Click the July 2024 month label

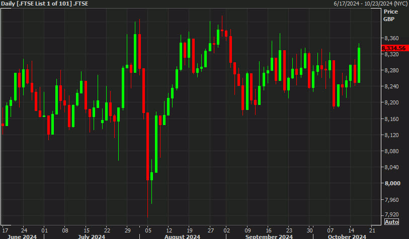(91, 236)
